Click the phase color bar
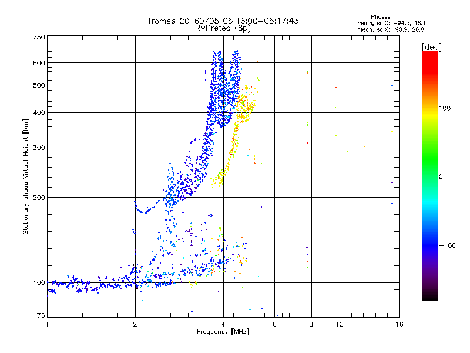 430,175
